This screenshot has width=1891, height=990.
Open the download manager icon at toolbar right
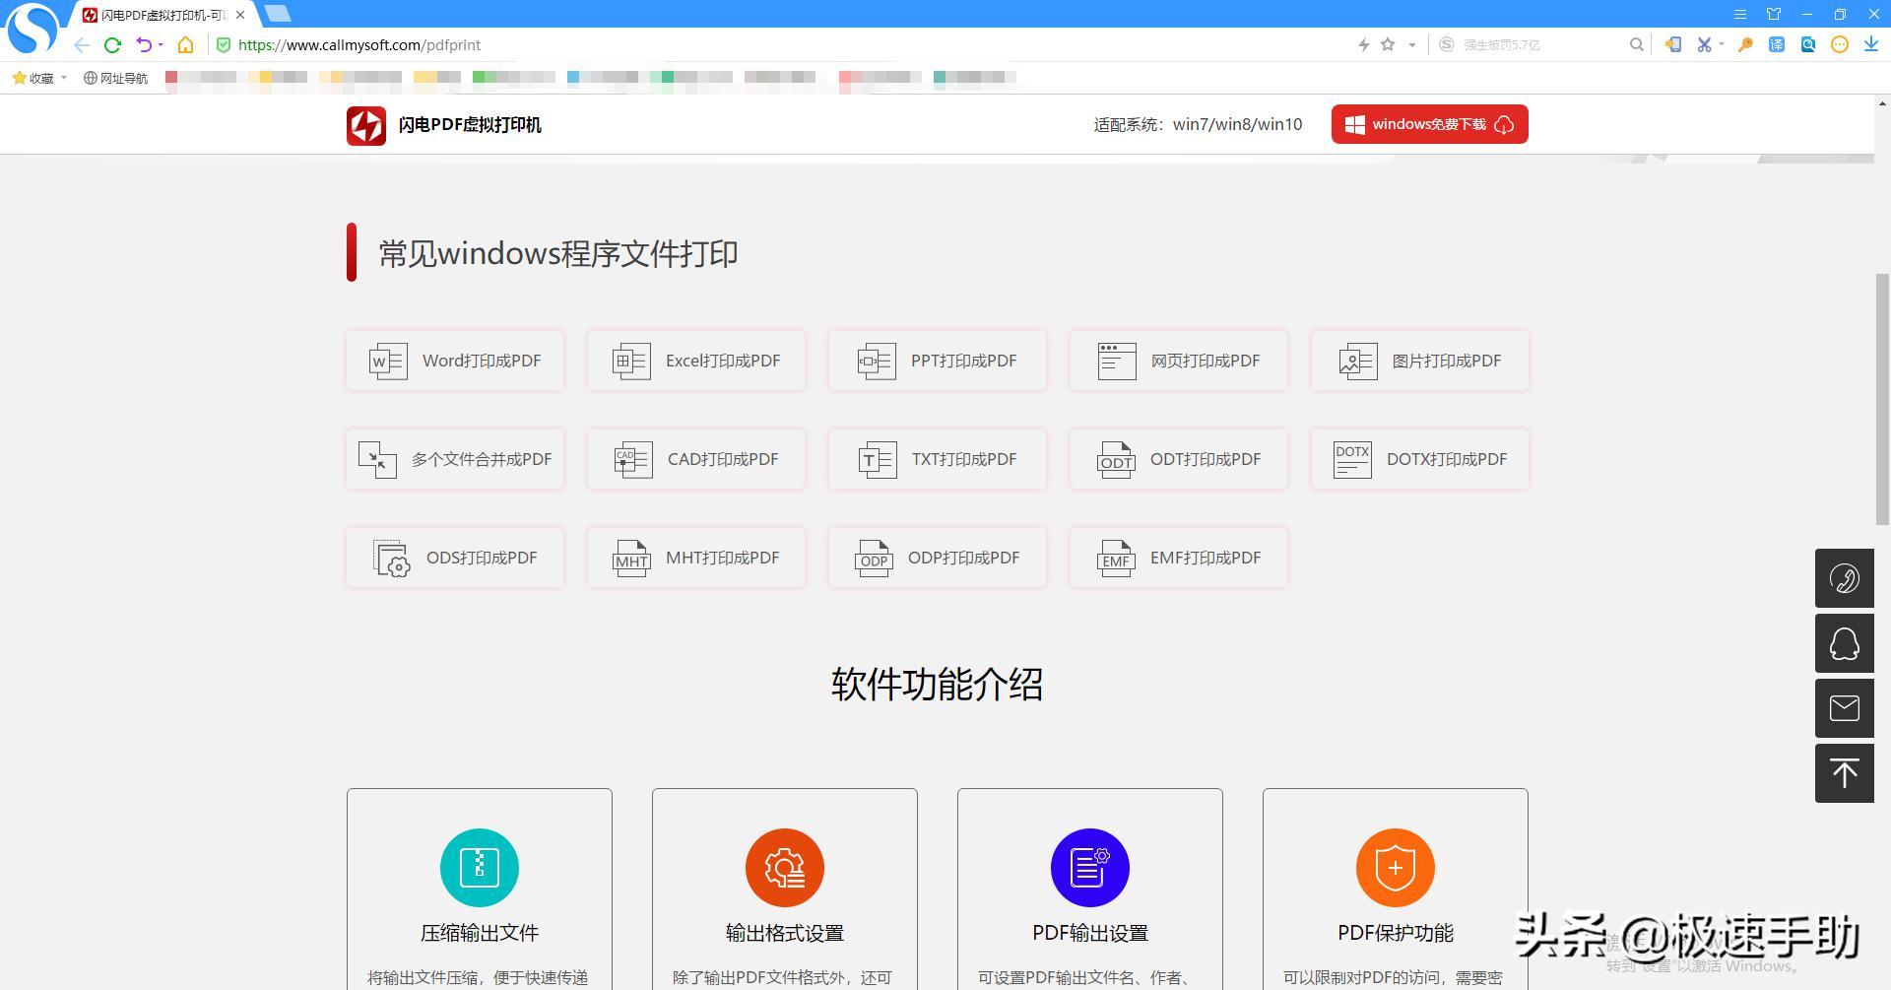pos(1870,44)
